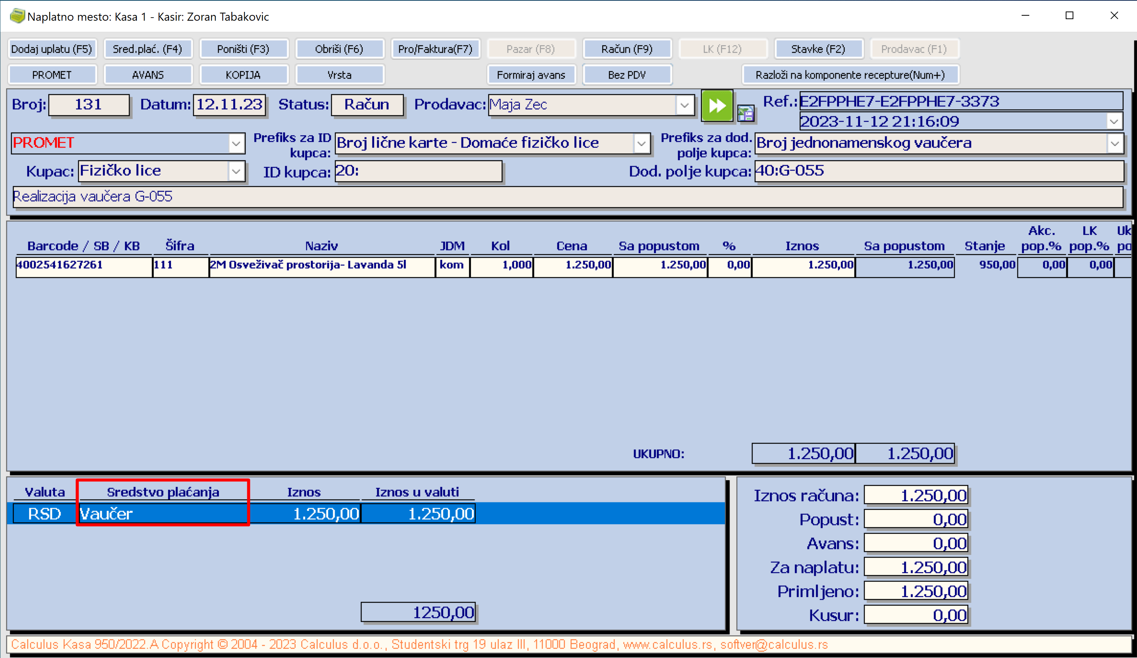Open the PROMET type dropdown
The height and width of the screenshot is (658, 1137).
pyautogui.click(x=236, y=143)
